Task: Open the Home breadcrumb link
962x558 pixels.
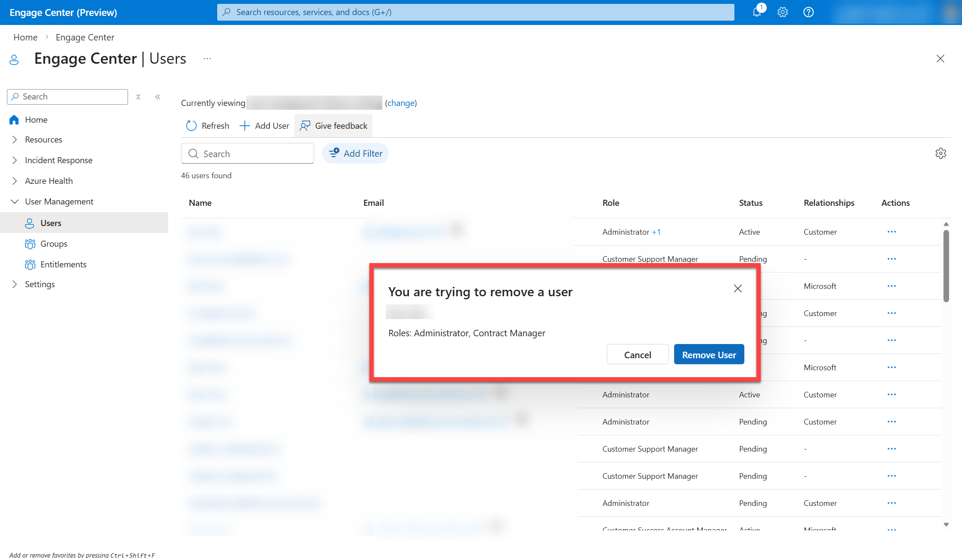Action: 25,37
